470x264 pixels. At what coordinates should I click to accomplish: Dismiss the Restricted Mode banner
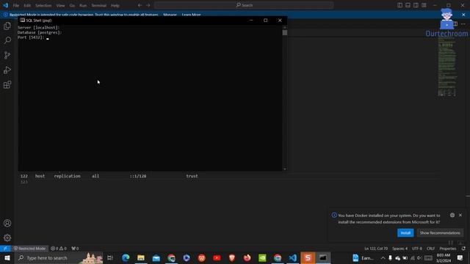(x=463, y=15)
